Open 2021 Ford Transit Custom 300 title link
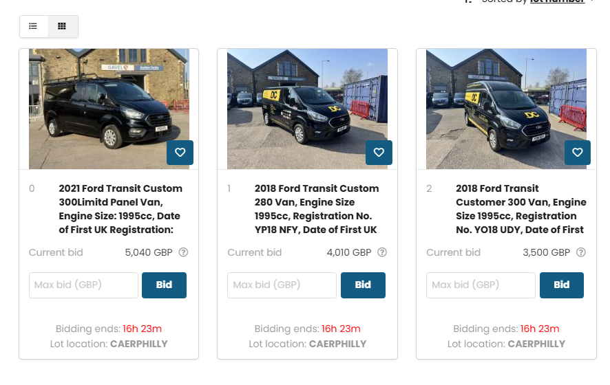The height and width of the screenshot is (385, 610). tap(120, 209)
